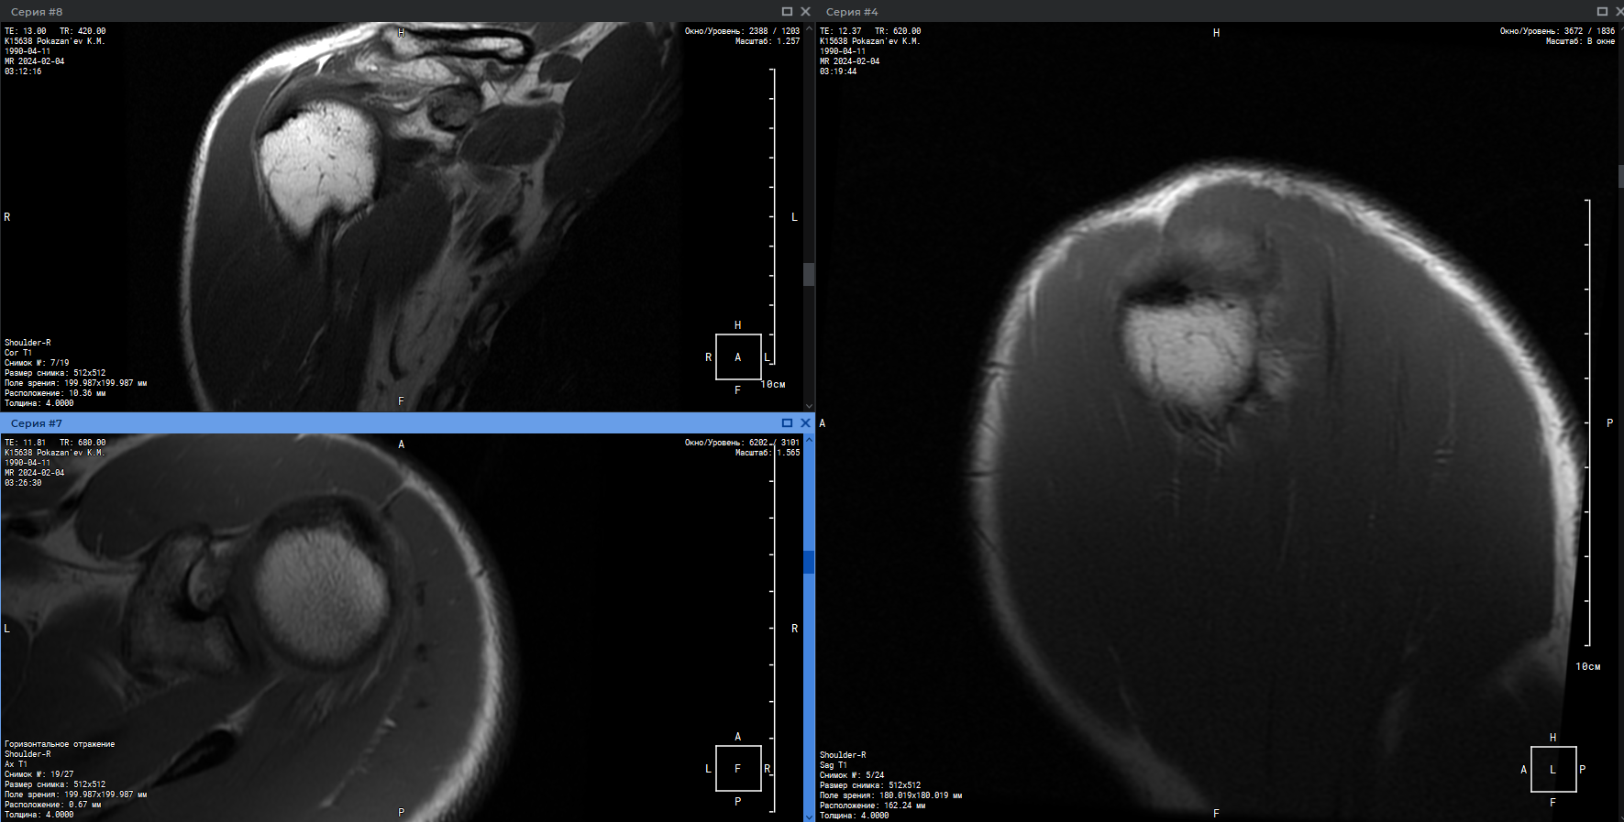Click the 'Cor T1' series label

pyautogui.click(x=18, y=353)
